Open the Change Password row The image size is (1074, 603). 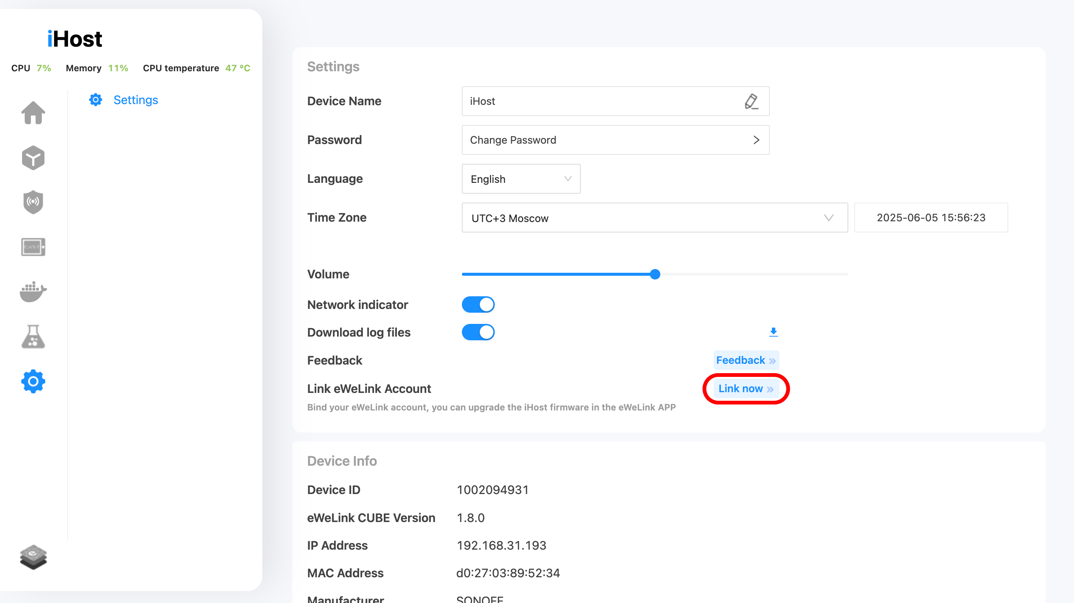tap(615, 140)
